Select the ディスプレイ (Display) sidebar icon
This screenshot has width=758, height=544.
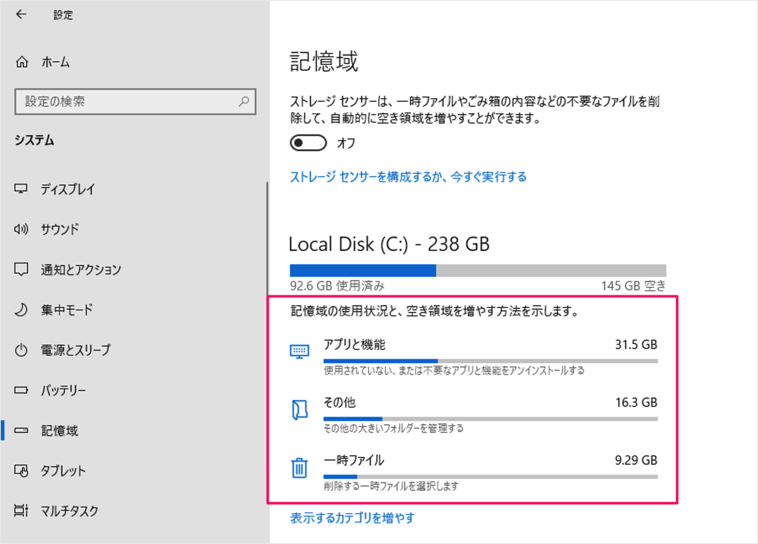coord(21,189)
